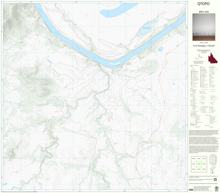The width and height of the screenshot is (220, 193).
Task: Click the SCALE 1:10,000 label
Action: [x=204, y=43]
